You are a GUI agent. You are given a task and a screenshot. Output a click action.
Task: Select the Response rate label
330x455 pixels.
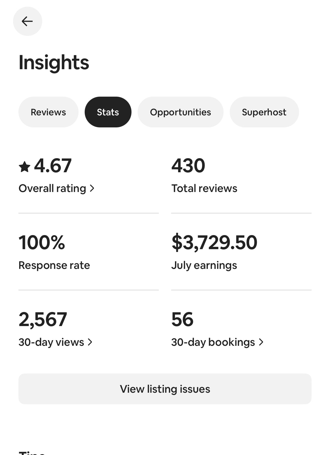pos(54,265)
